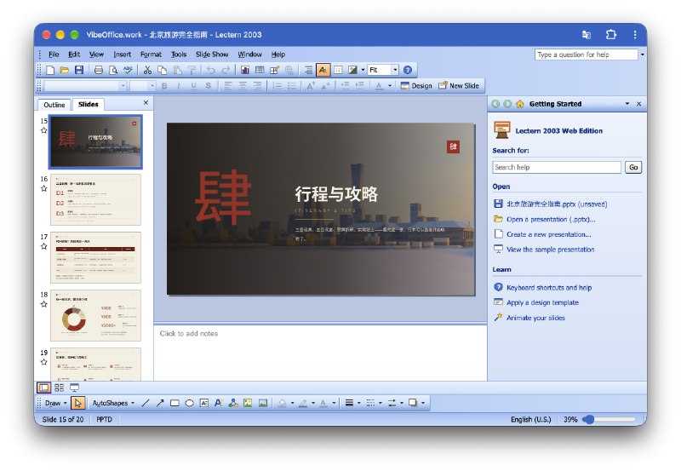
Task: Open the Shadow Style dropdown
Action: [416, 403]
